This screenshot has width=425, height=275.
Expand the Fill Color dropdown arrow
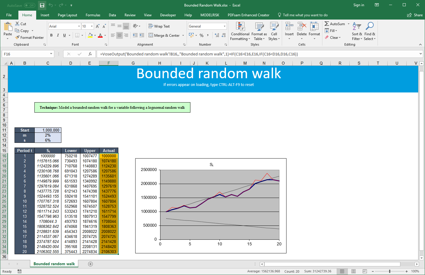pos(94,35)
